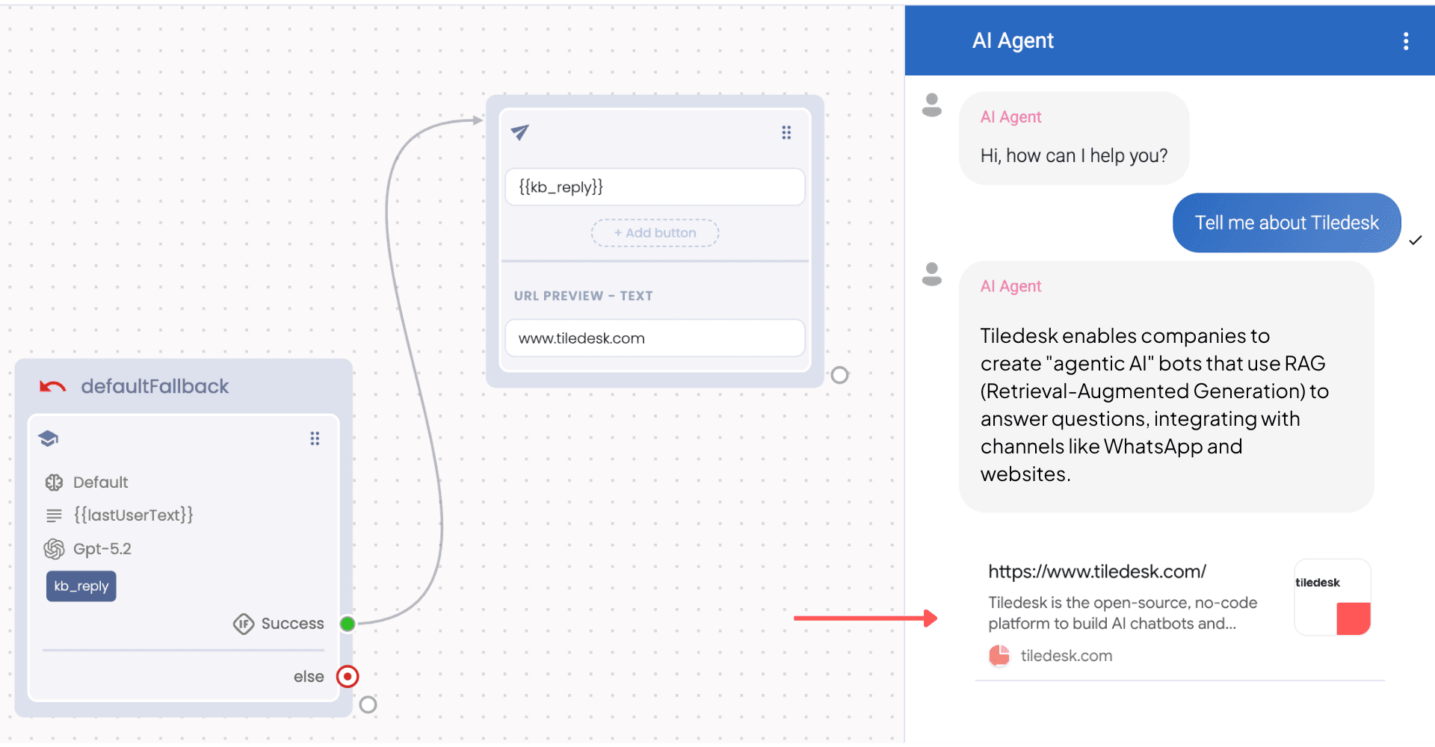
Task: Click the IF condition icon beside Success
Action: point(244,624)
